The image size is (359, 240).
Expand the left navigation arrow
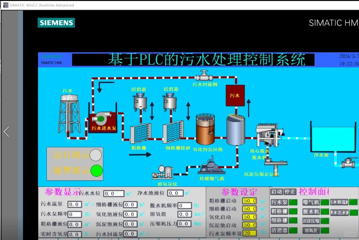[6, 132]
